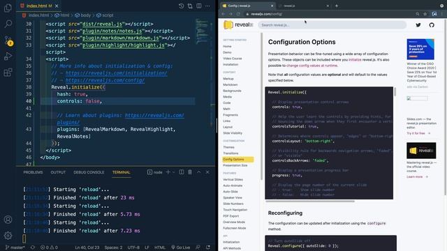
Task: Open 'Video Course' in the docs sidebar
Action: click(x=233, y=59)
